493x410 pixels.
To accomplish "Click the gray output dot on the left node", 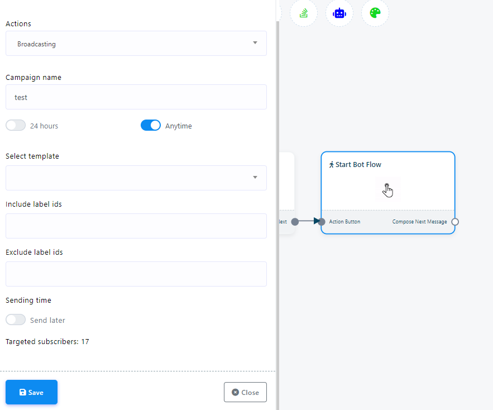I will click(295, 222).
